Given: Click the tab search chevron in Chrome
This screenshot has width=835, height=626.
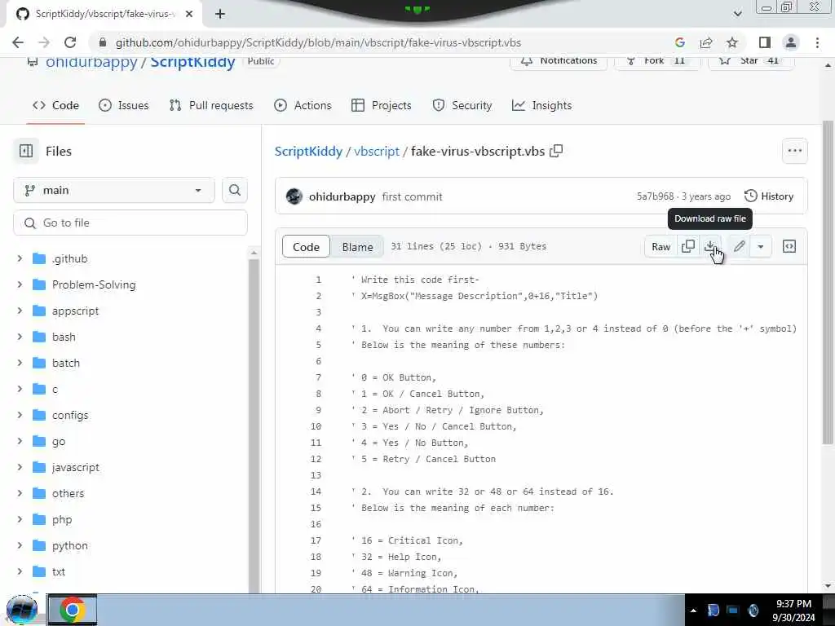Looking at the screenshot, I should tap(737, 14).
